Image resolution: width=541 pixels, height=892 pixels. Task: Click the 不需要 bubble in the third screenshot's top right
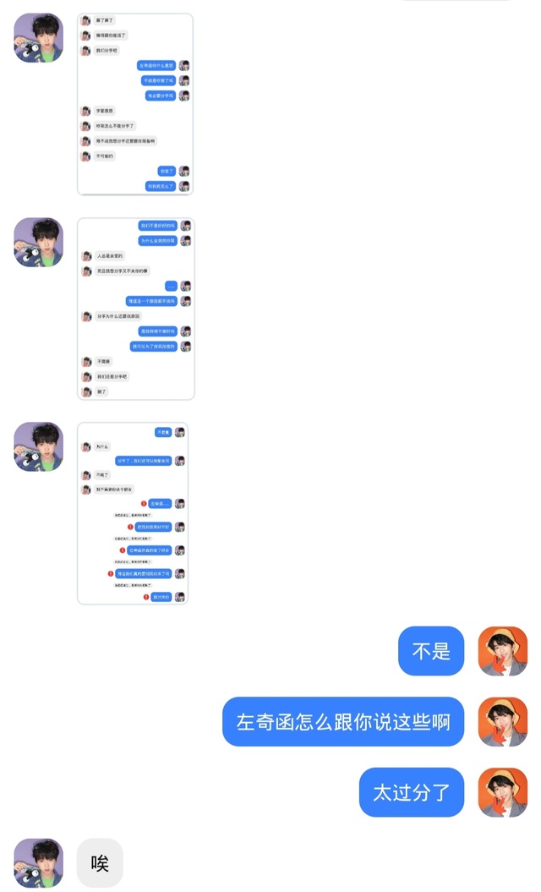coord(163,432)
